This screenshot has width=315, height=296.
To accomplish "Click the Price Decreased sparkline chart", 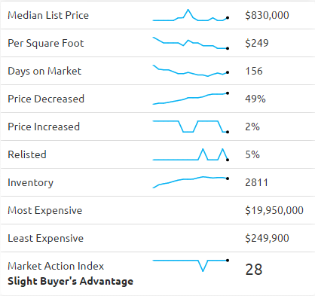I will [191, 99].
